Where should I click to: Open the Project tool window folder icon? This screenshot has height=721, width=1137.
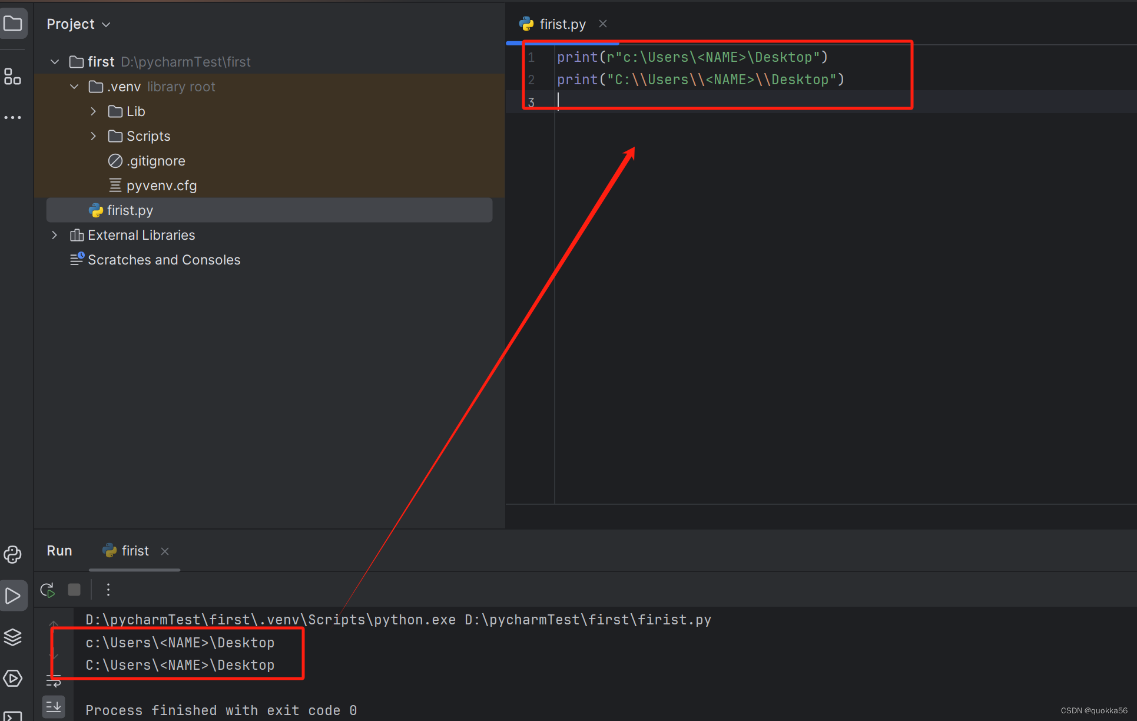tap(13, 24)
